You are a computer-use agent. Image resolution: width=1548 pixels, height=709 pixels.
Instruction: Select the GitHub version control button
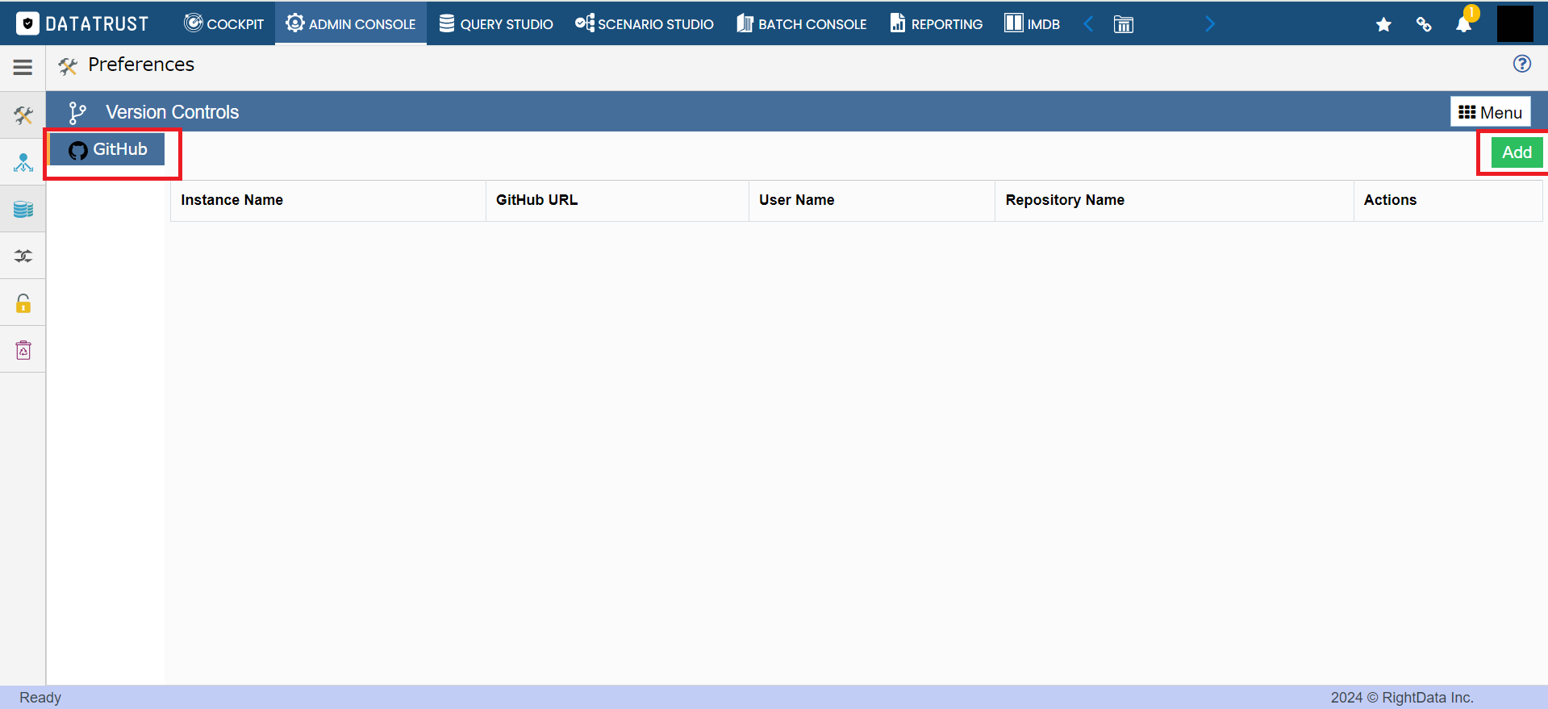[x=107, y=149]
